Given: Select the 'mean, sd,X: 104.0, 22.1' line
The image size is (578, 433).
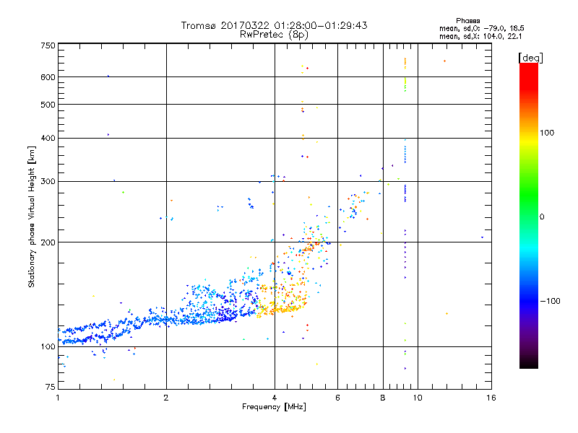Looking at the screenshot, I should pos(480,36).
